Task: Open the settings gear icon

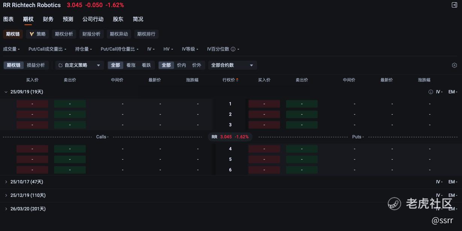Action: tap(454, 65)
